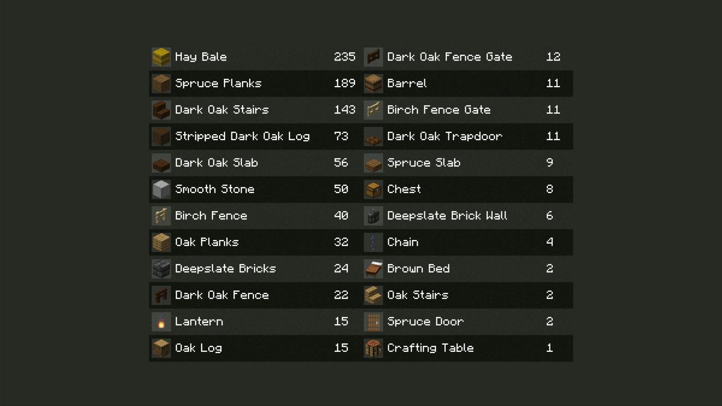Click the Stripped Dark Oak Log label
This screenshot has height=406, width=722.
[242, 137]
